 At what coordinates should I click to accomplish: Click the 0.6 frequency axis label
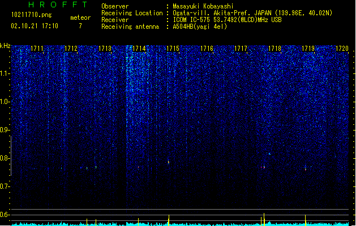click(5, 215)
